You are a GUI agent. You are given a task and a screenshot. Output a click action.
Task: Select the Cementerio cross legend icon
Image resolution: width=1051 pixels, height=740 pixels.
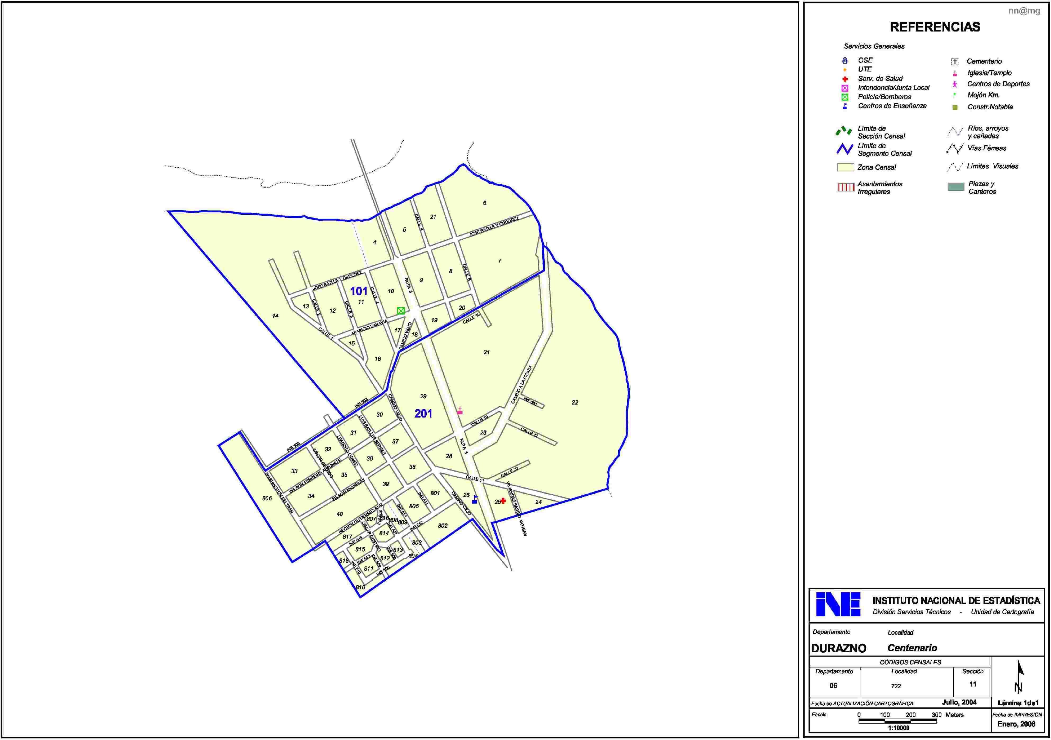(x=955, y=62)
